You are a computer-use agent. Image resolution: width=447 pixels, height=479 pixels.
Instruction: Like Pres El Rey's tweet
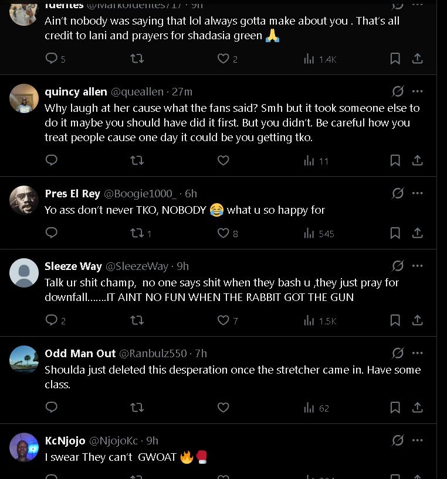tap(223, 233)
